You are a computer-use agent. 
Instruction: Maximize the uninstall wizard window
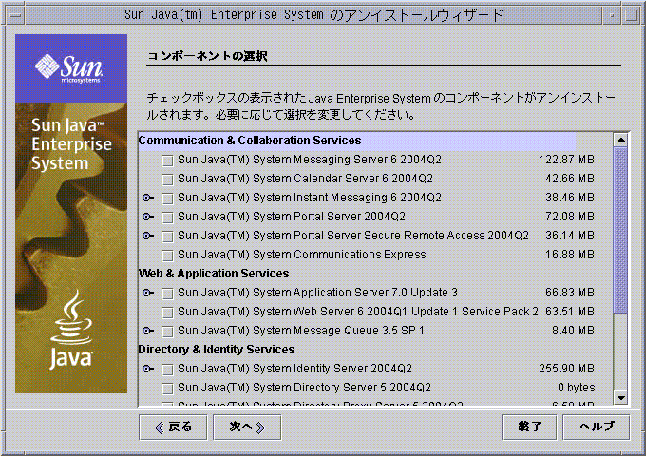(x=631, y=15)
